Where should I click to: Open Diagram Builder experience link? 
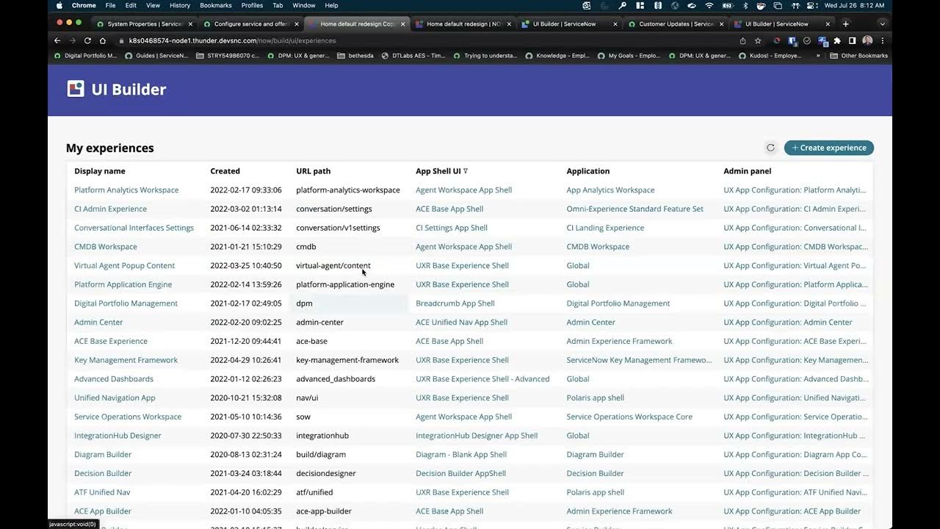[x=103, y=455]
